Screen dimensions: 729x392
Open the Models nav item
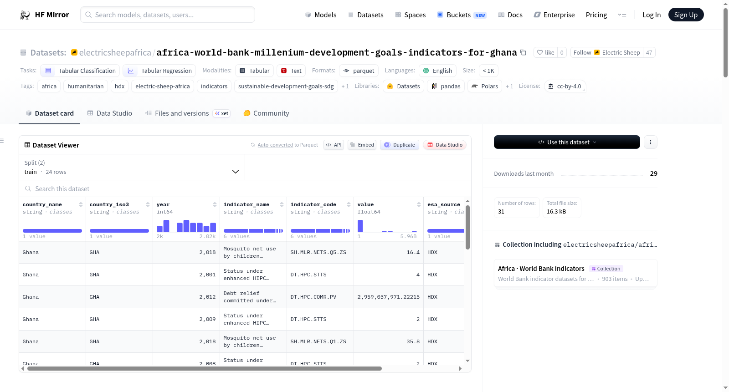[321, 15]
